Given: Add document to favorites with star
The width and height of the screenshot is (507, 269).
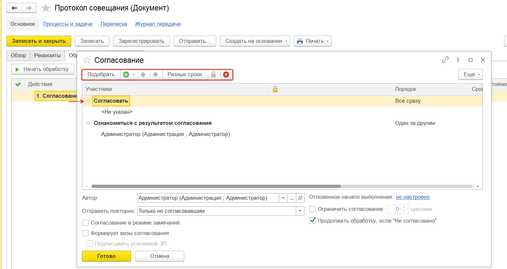Looking at the screenshot, I should [46, 8].
